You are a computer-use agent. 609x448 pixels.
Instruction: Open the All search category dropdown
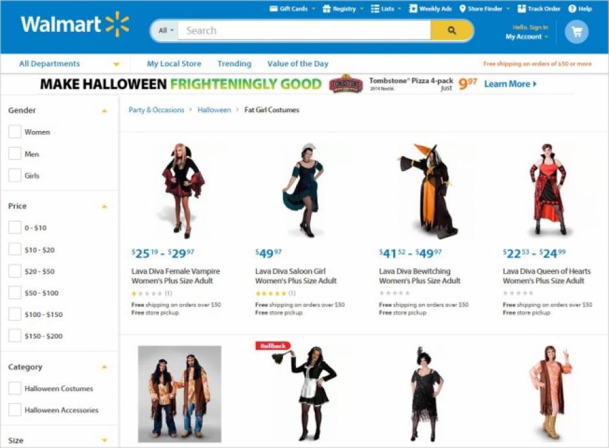[x=166, y=30]
